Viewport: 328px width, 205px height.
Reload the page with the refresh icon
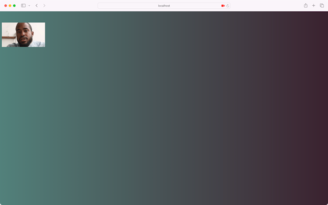pyautogui.click(x=227, y=6)
